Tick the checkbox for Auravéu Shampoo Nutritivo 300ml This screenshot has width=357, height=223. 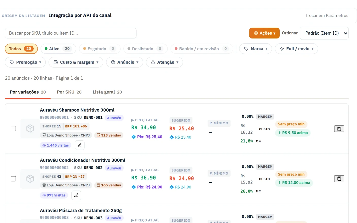point(13,128)
